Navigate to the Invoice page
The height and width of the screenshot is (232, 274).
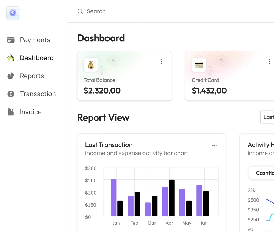point(31,112)
